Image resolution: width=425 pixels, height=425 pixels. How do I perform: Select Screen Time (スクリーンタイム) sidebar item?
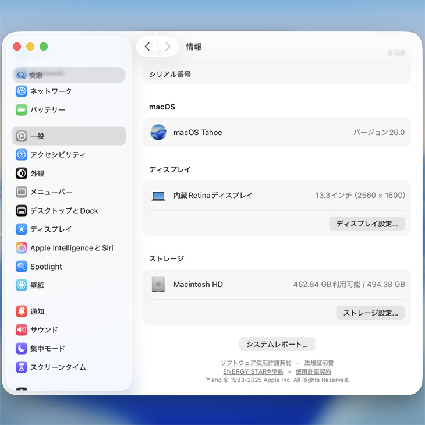58,367
